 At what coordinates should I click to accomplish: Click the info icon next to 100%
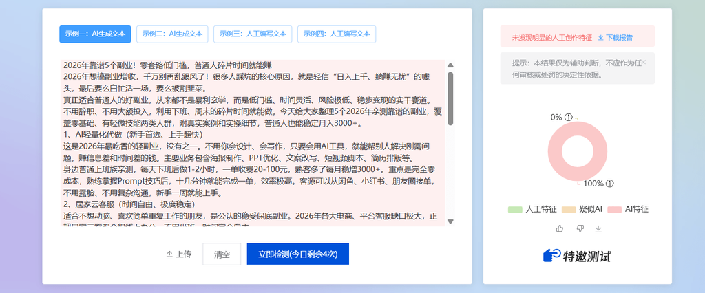pos(610,184)
